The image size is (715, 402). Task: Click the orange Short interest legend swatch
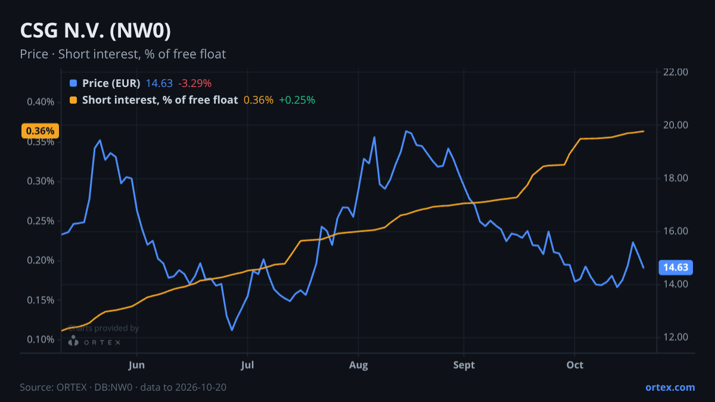pos(73,100)
